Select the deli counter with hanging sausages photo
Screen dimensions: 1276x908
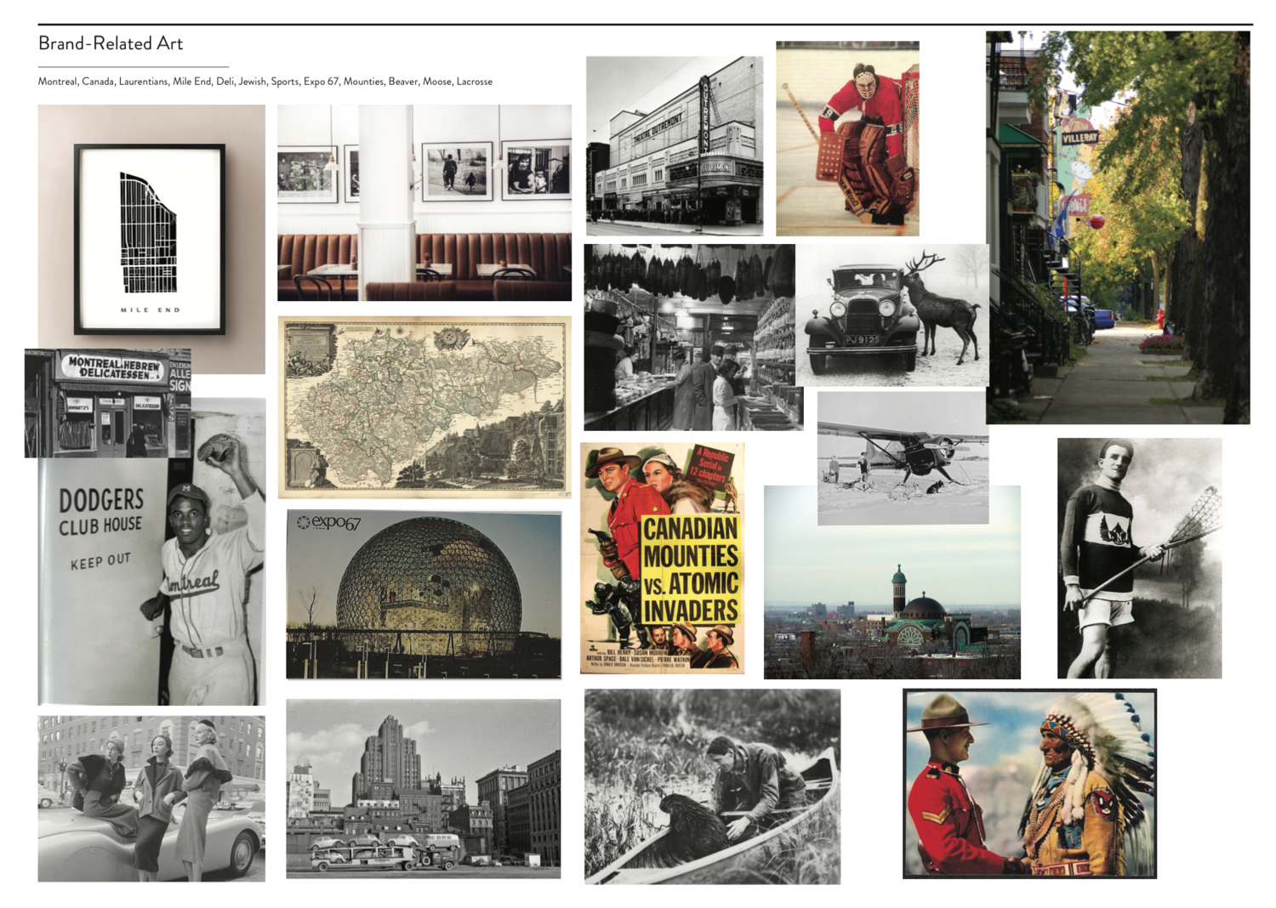(691, 338)
